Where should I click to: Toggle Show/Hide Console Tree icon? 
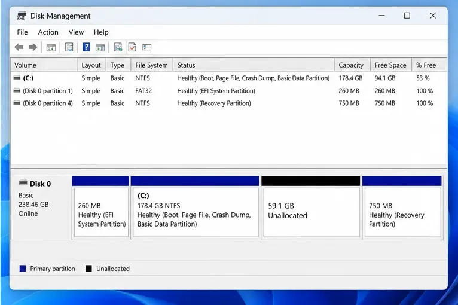(51, 47)
